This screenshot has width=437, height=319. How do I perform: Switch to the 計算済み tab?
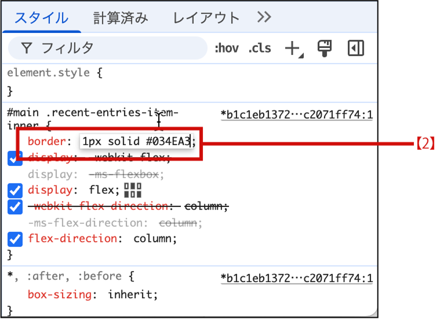pyautogui.click(x=119, y=16)
